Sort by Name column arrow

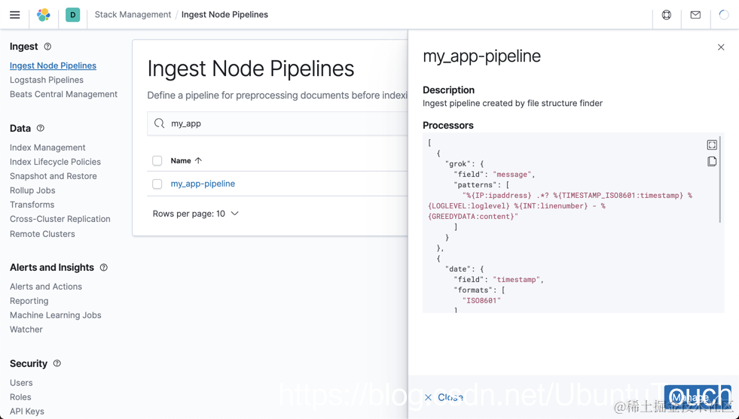[198, 160]
